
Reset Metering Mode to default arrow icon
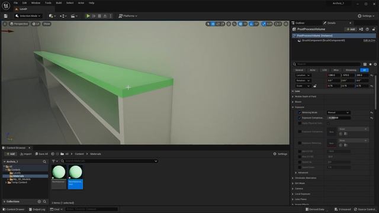tap(371, 112)
